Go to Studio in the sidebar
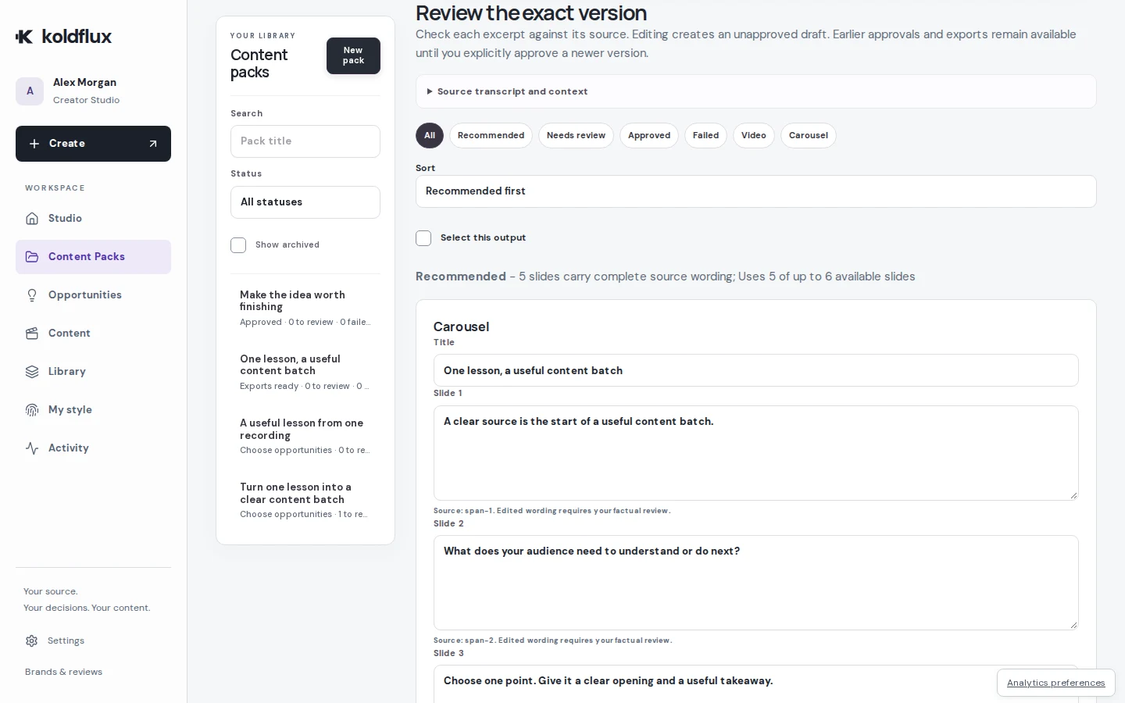The image size is (1125, 703). (93, 219)
